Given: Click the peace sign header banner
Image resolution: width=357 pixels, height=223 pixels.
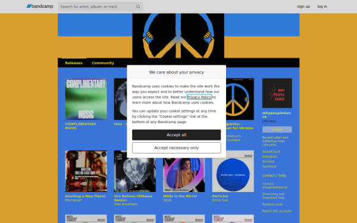Looking at the screenshot, I should (x=178, y=36).
